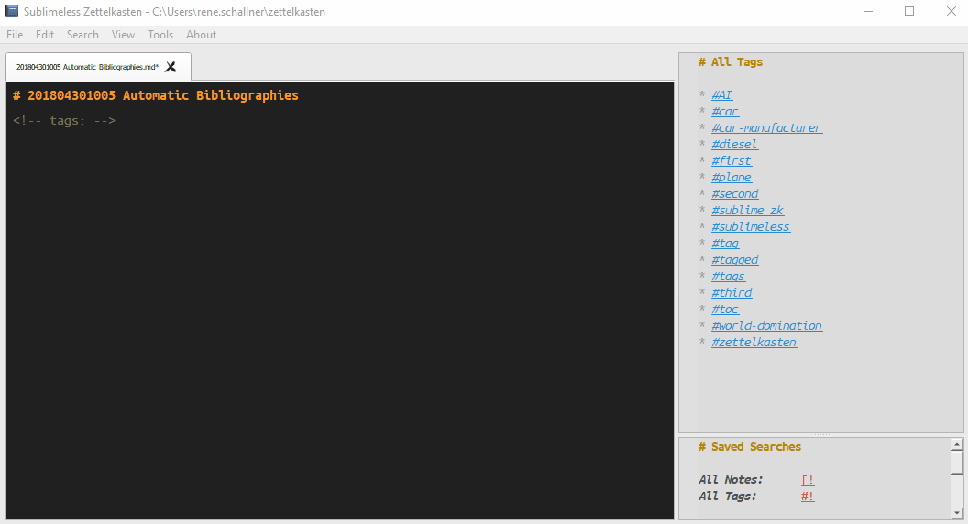This screenshot has height=524, width=968.
Task: Open the #car-manufacturer tag
Action: (x=766, y=127)
